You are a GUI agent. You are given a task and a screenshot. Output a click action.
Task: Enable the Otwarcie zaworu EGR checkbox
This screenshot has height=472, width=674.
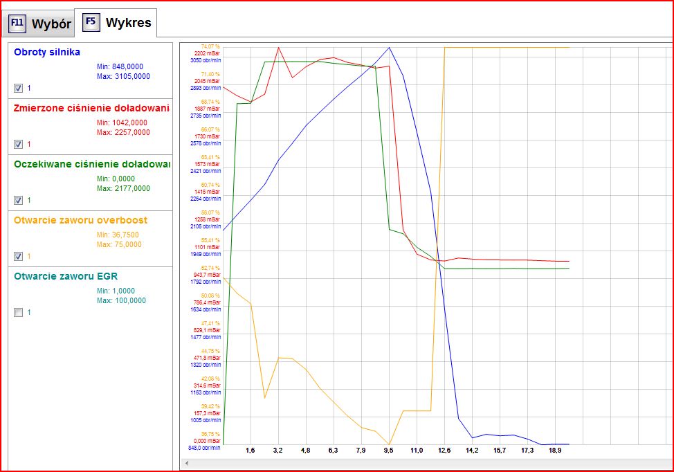click(19, 312)
